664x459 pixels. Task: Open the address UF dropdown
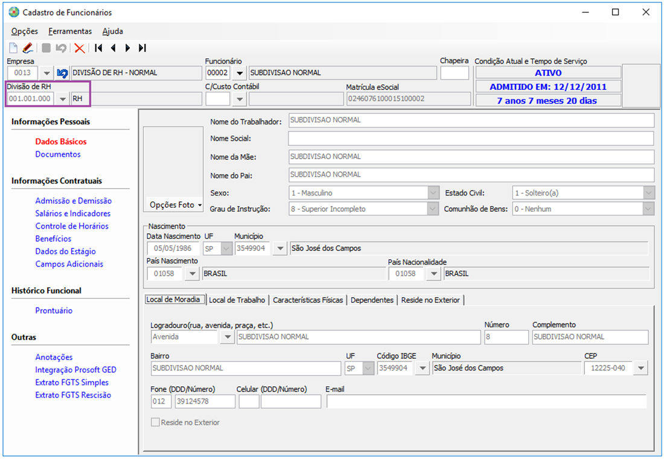pyautogui.click(x=368, y=368)
